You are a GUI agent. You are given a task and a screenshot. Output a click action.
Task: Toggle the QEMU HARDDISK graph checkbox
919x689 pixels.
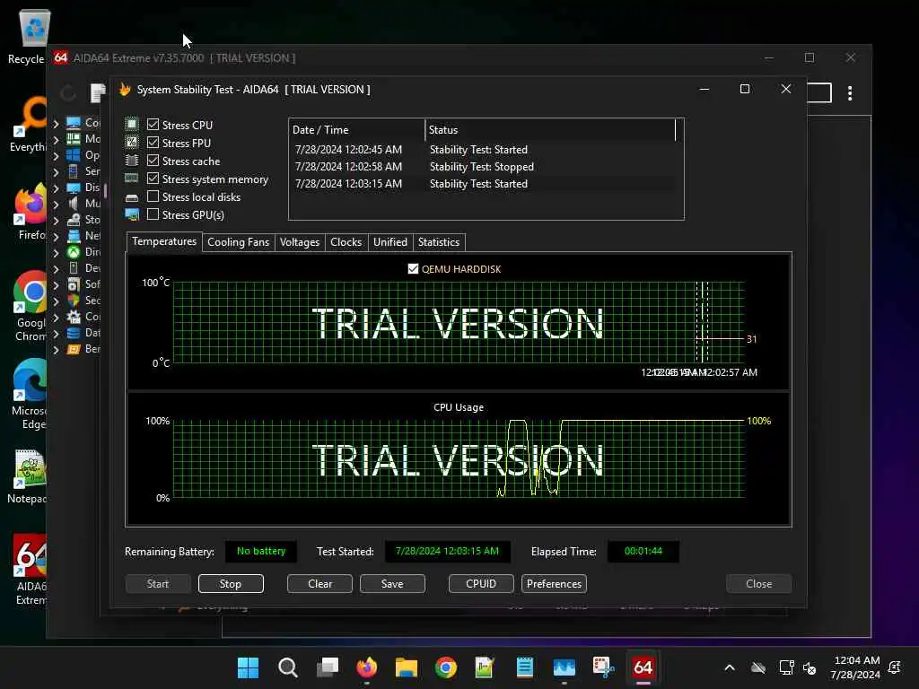[x=413, y=268]
